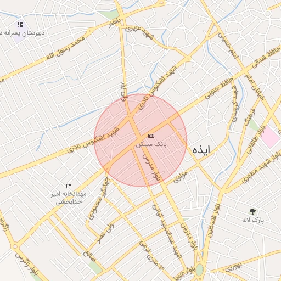
Task: Click the school icon above دبیرستان پسرانه
Action: (x=20, y=24)
